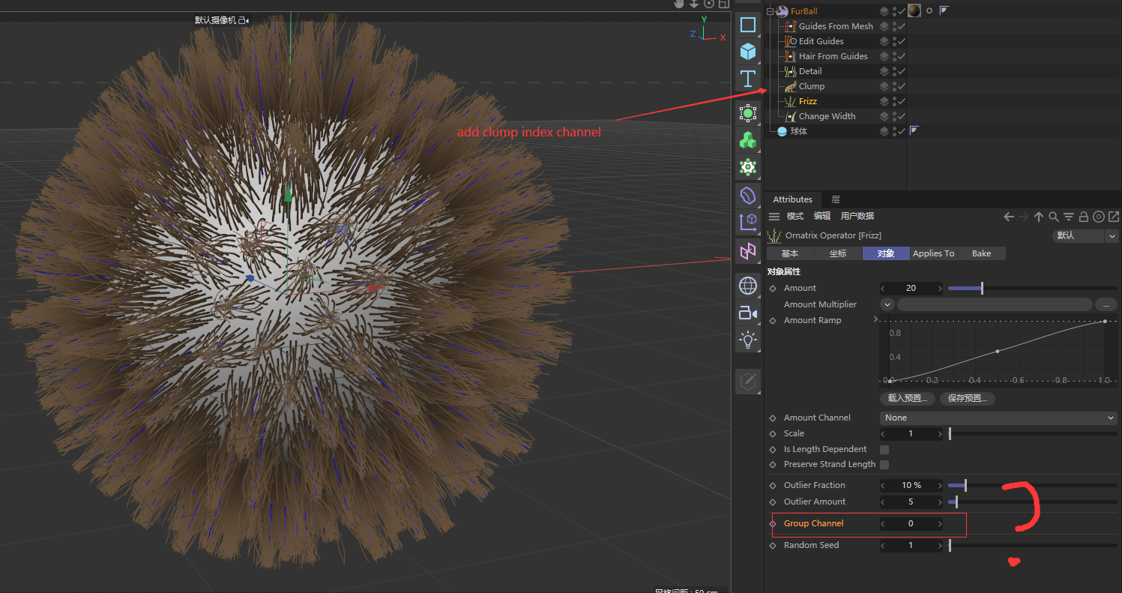Click the Light object icon
Image resolution: width=1122 pixels, height=593 pixels.
(747, 340)
